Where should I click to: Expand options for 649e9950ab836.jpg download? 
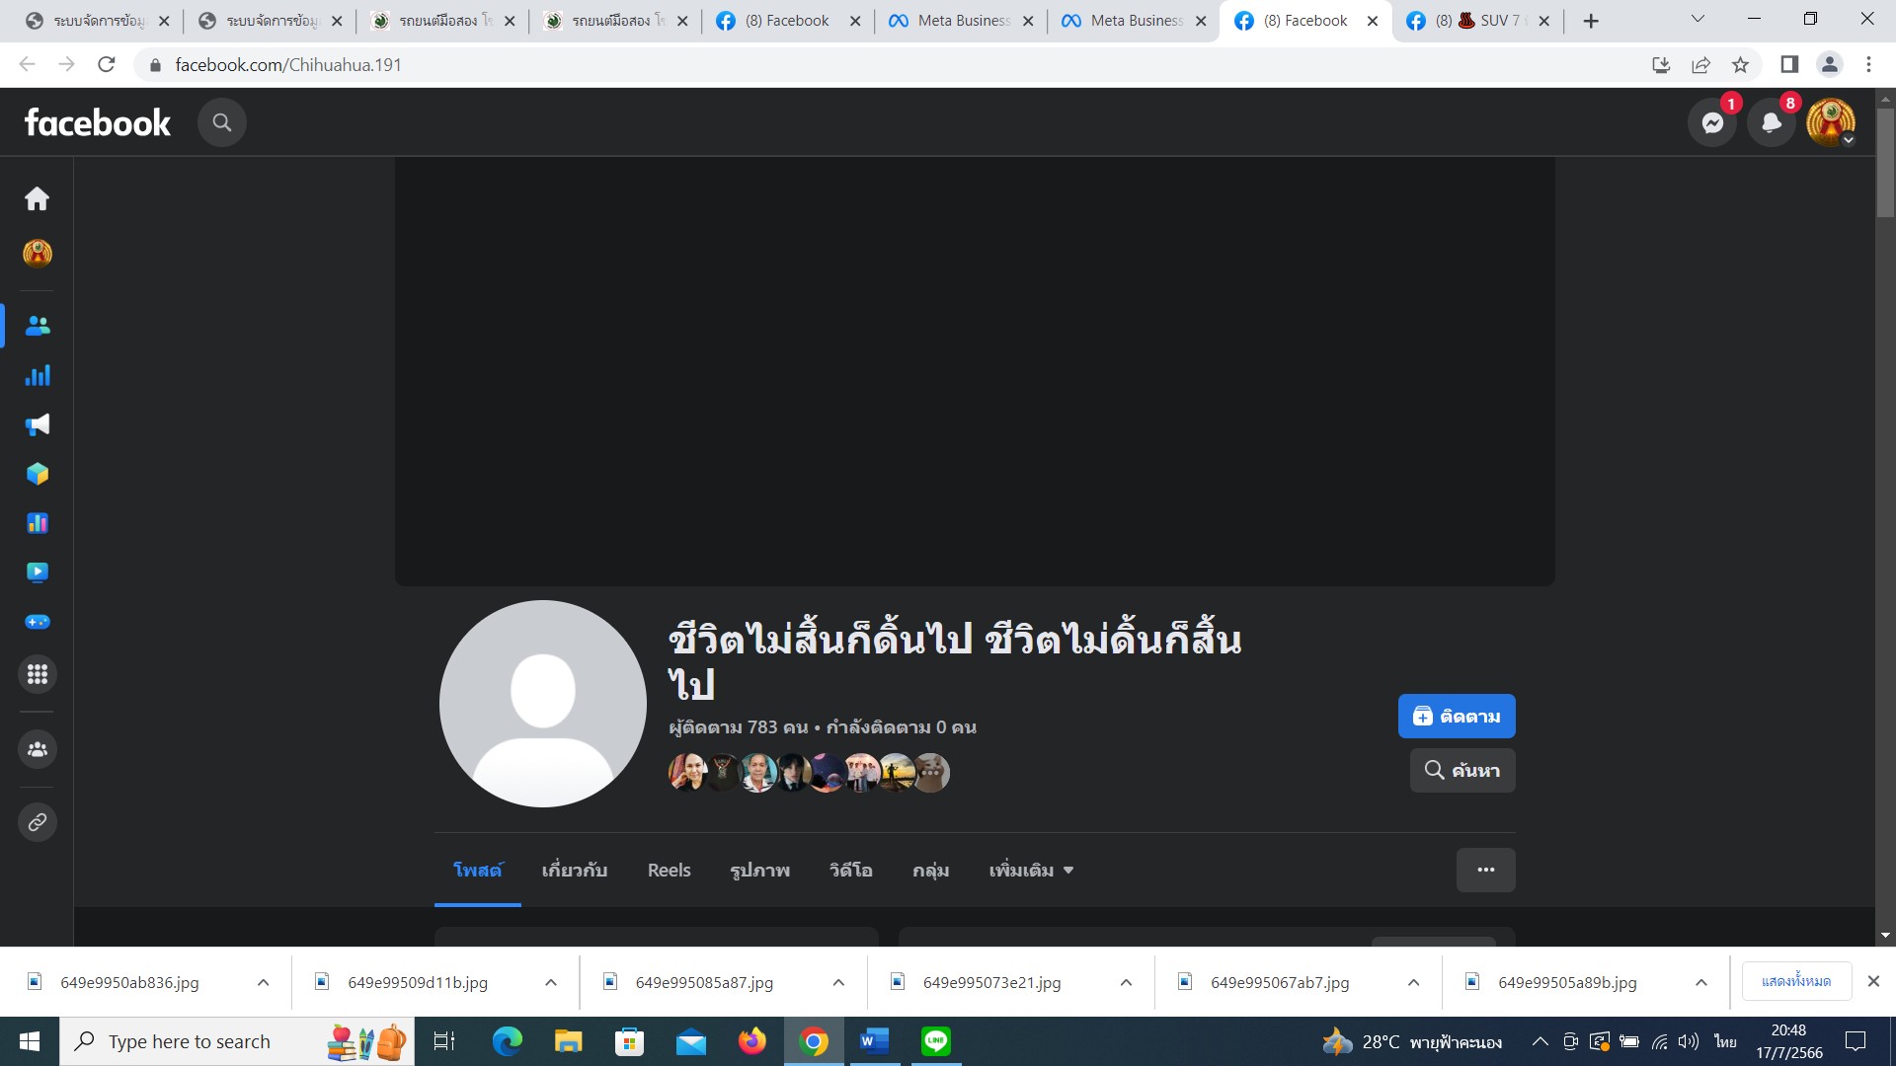coord(263,982)
